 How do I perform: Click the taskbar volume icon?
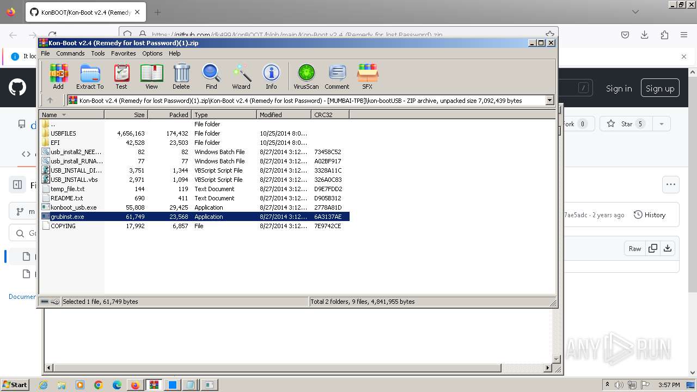click(x=619, y=385)
